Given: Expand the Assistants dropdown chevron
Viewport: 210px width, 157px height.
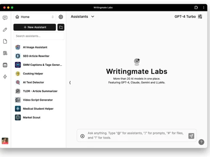Looking at the screenshot, I should click(93, 16).
